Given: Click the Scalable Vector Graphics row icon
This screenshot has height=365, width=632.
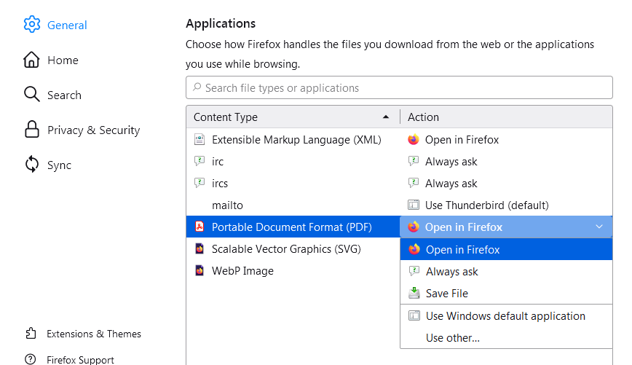Looking at the screenshot, I should 200,249.
